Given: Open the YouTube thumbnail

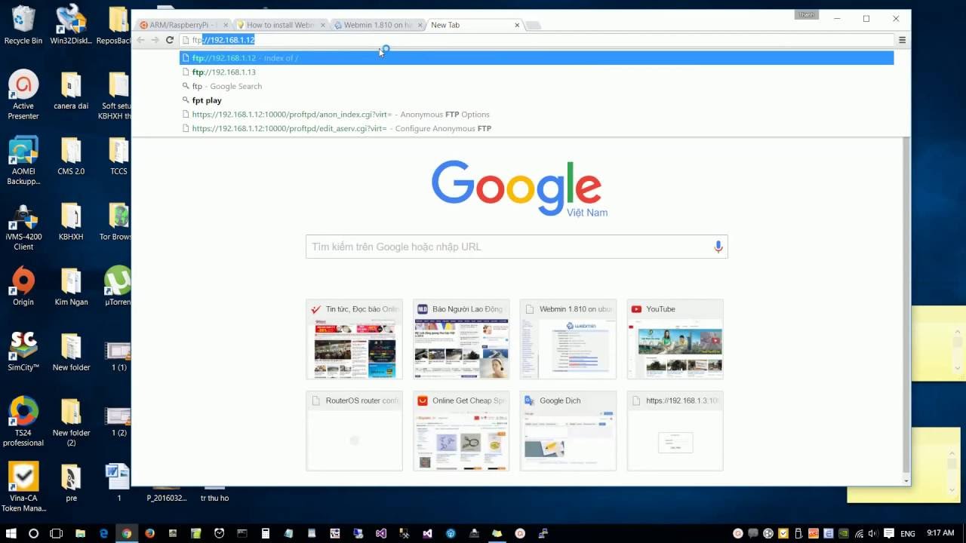Looking at the screenshot, I should coord(675,339).
